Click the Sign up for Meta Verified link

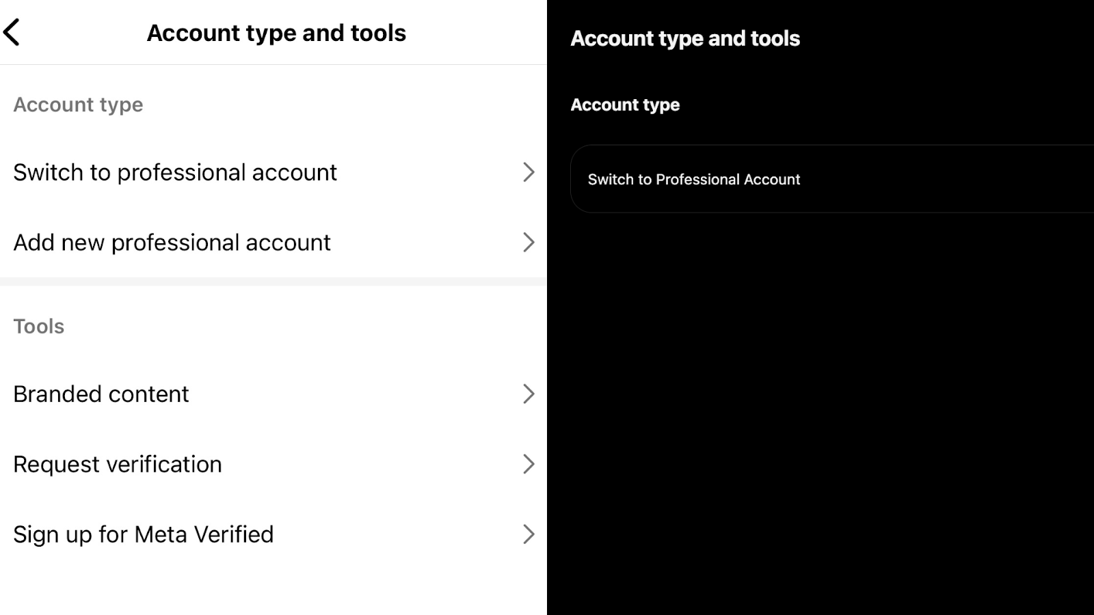click(x=144, y=534)
